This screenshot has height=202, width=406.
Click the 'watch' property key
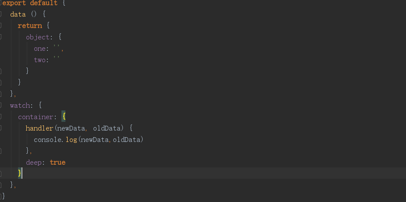tap(20, 106)
